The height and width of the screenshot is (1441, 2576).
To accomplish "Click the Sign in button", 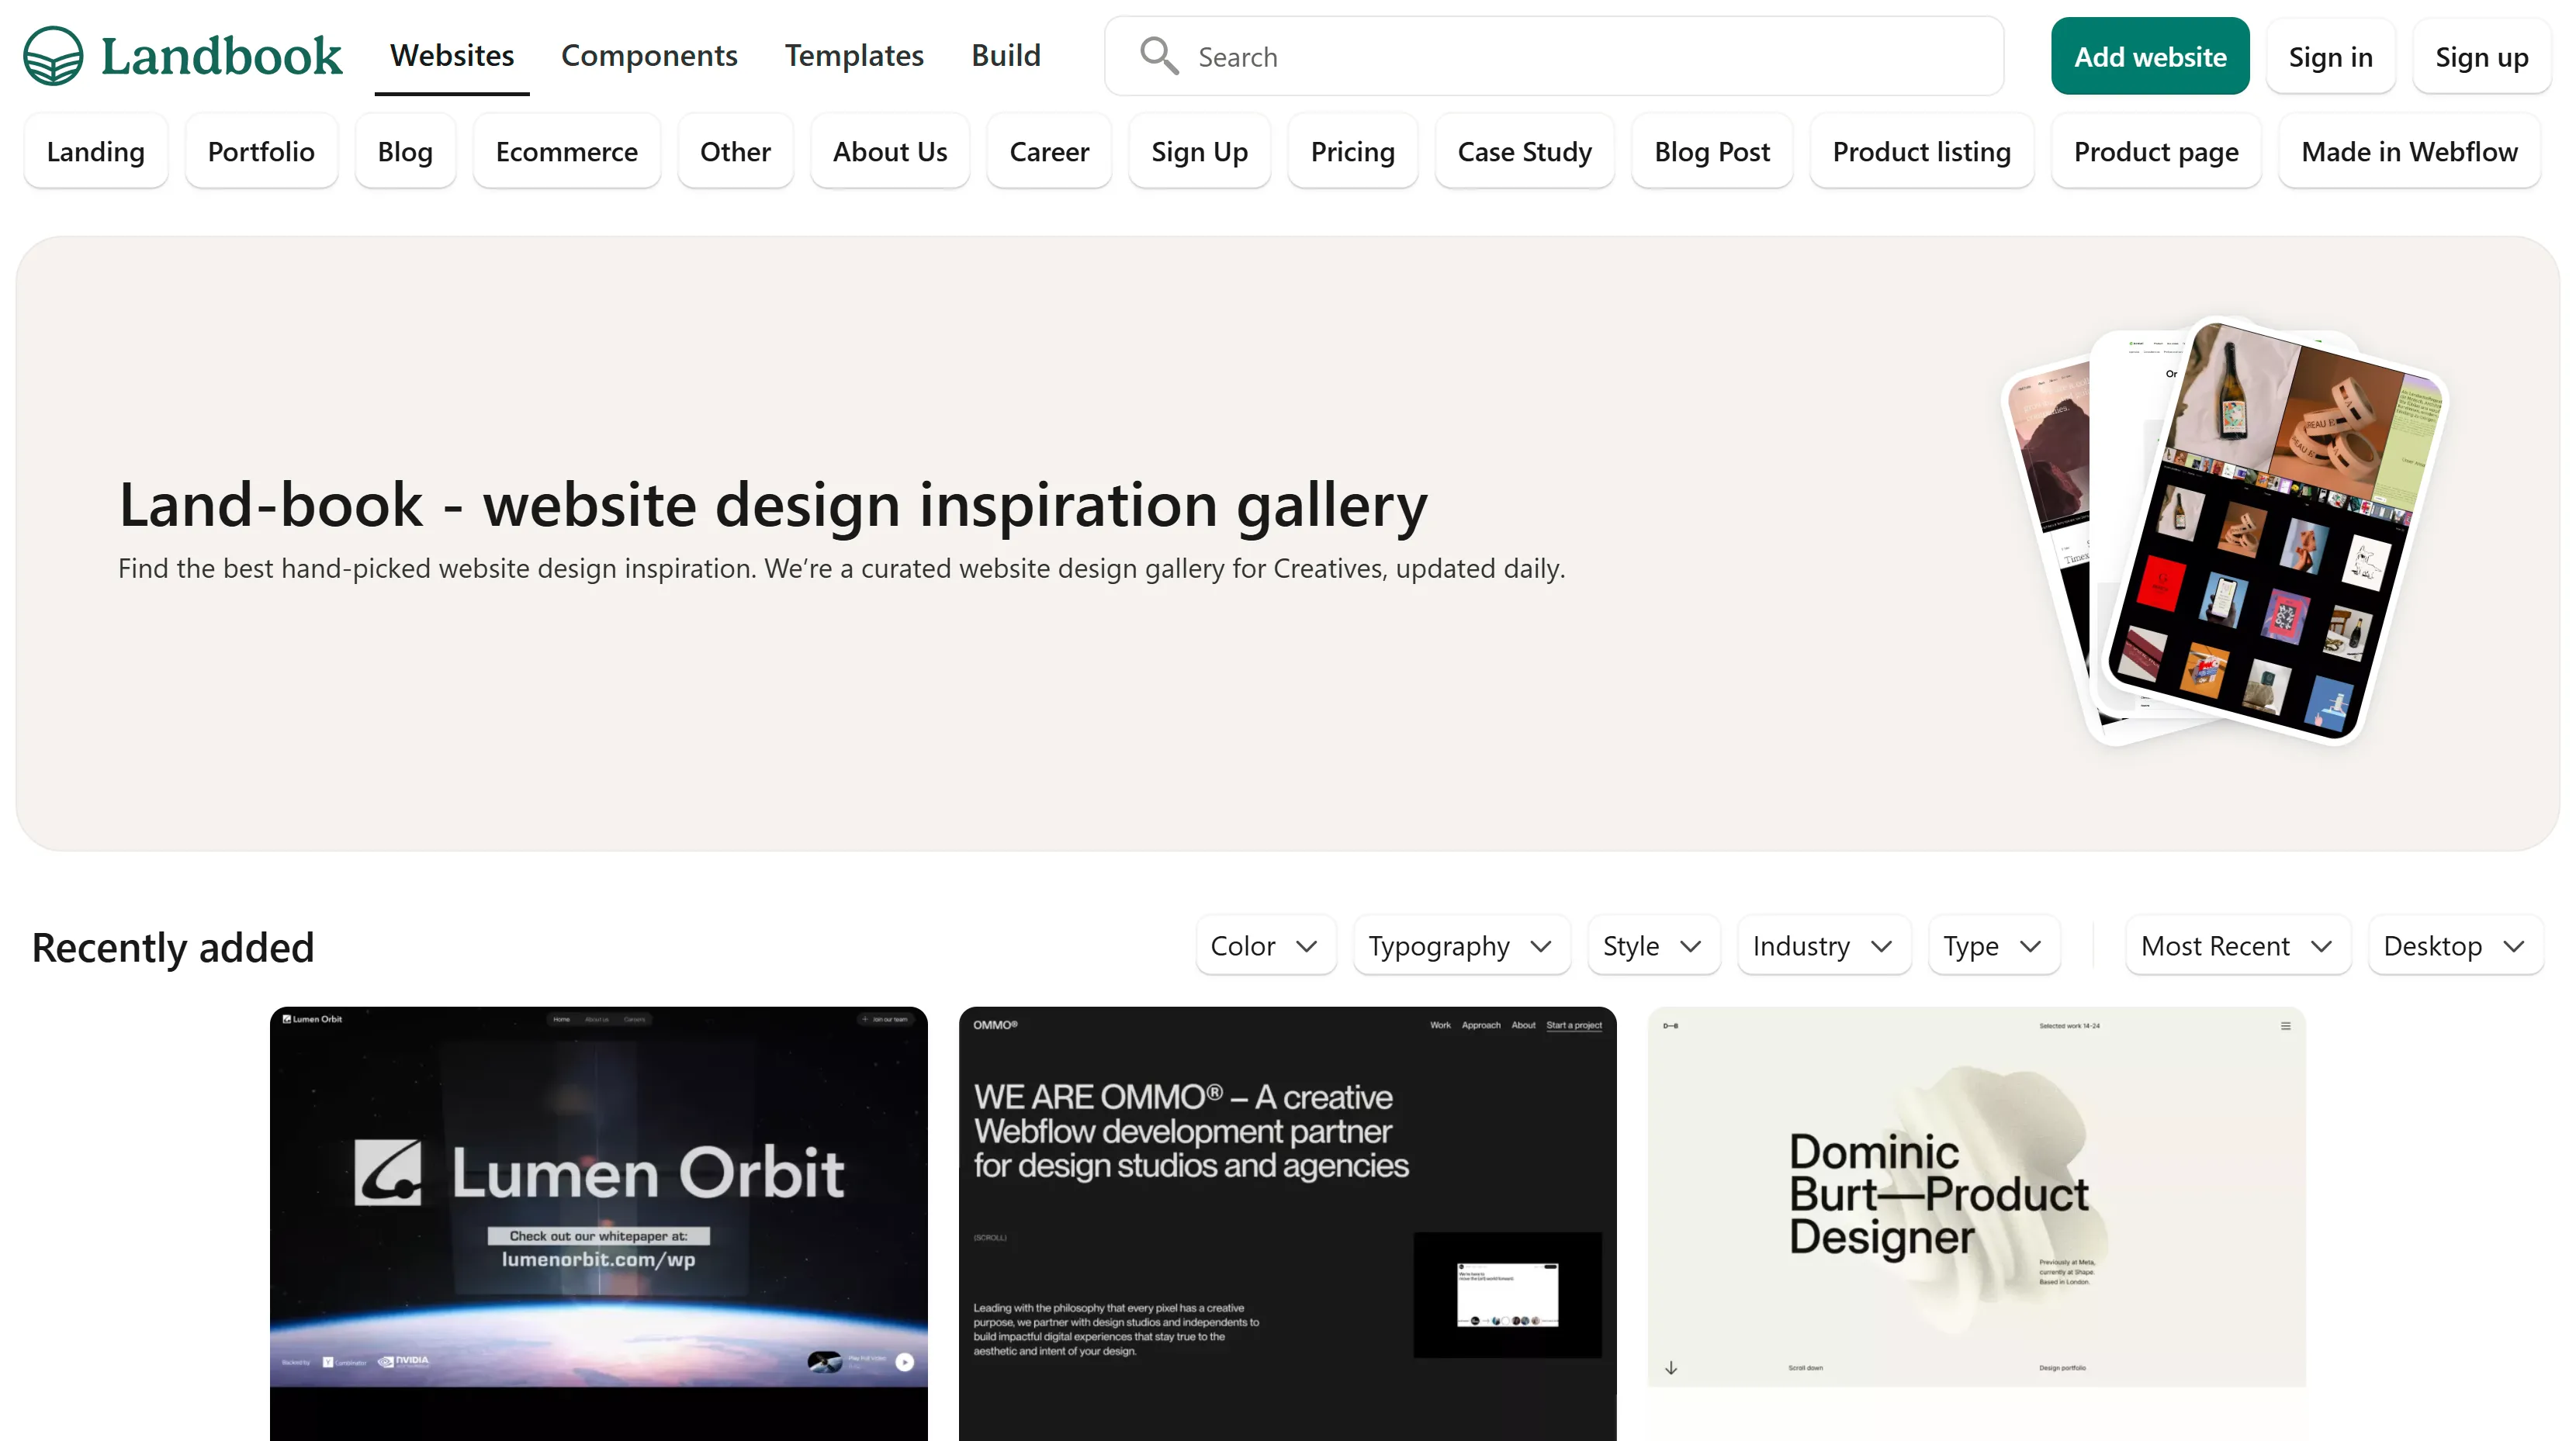I will pos(2330,57).
